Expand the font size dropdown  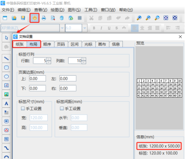84,28
